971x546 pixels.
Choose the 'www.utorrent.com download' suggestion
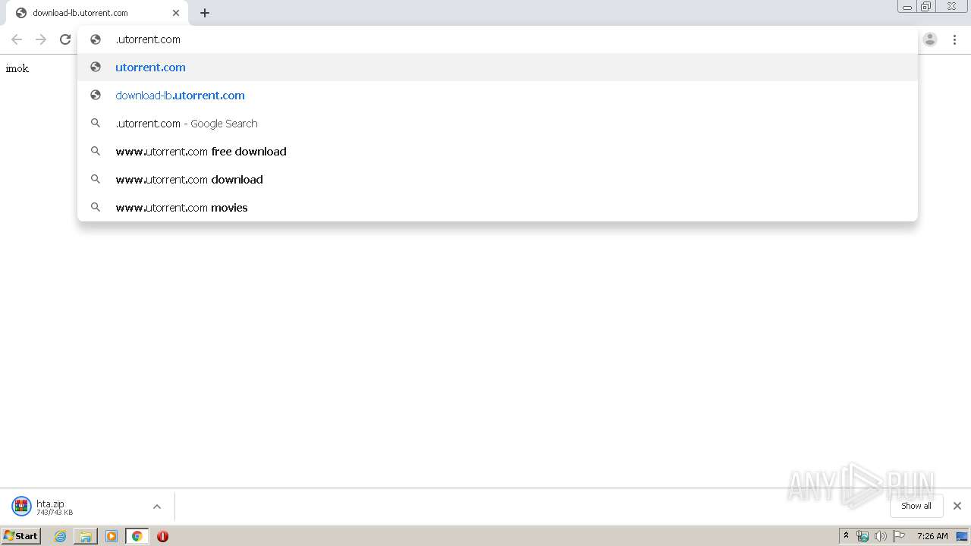(x=498, y=179)
